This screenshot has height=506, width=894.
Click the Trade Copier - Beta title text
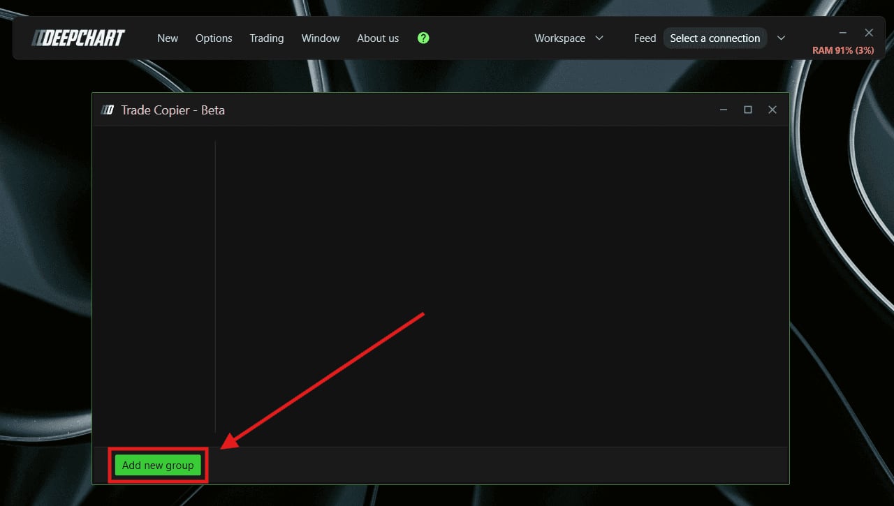[173, 110]
